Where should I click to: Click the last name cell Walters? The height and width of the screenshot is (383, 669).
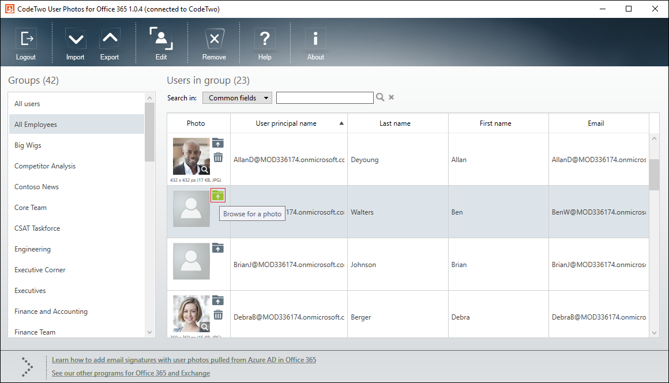(x=397, y=212)
